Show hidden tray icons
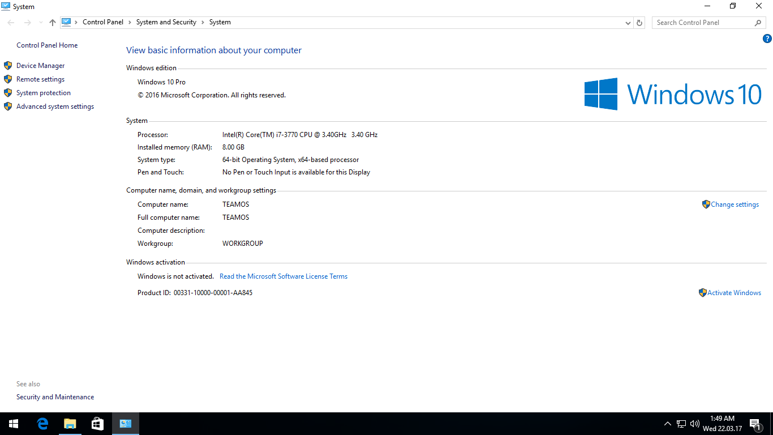 pos(668,424)
